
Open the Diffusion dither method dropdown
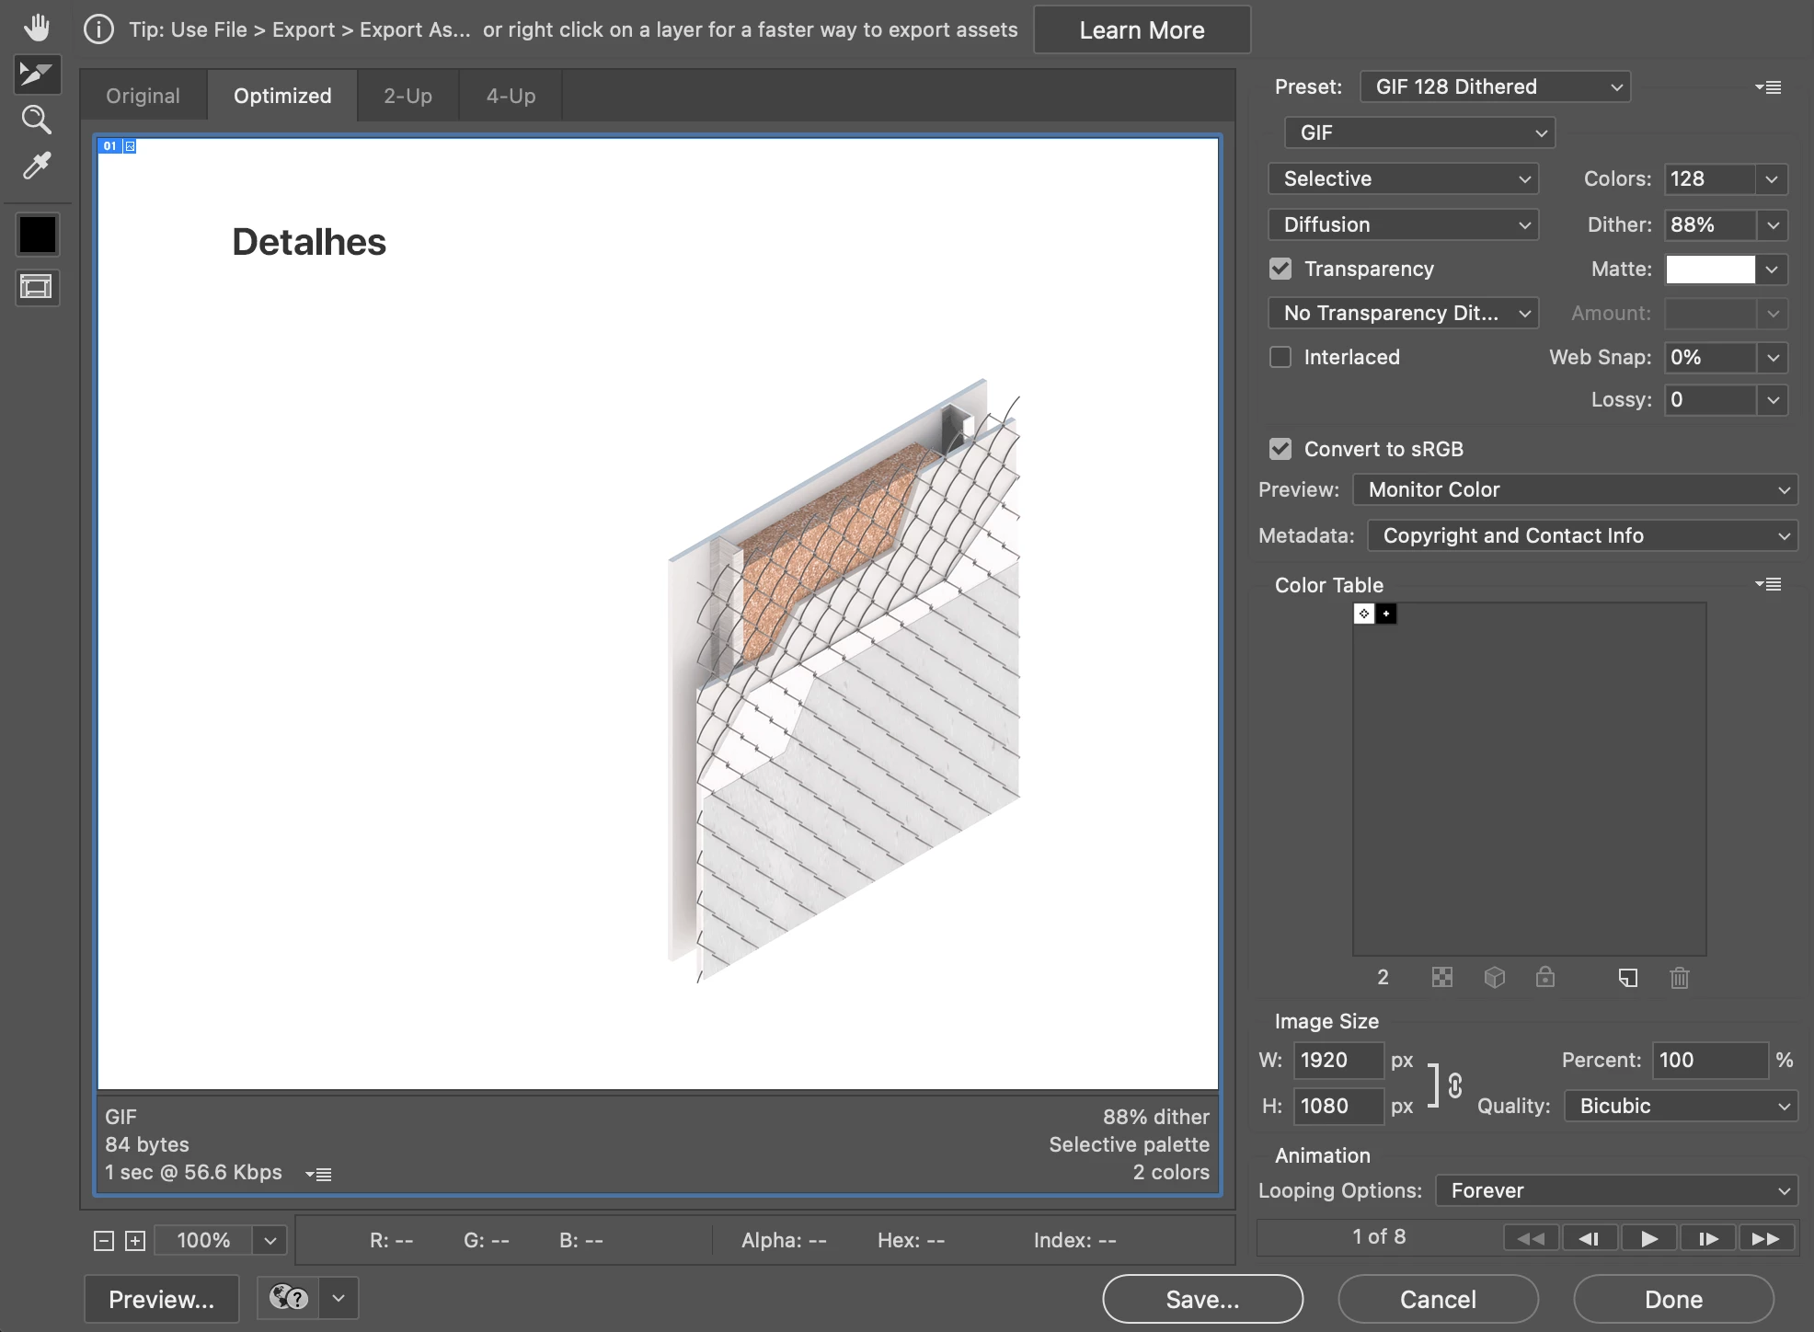pos(1403,224)
